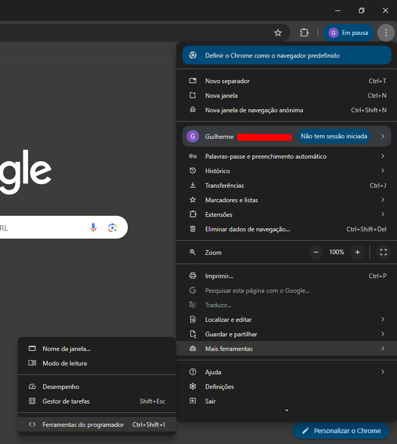Expand the Histórico submenu chevron
397x444 pixels.
[382, 171]
